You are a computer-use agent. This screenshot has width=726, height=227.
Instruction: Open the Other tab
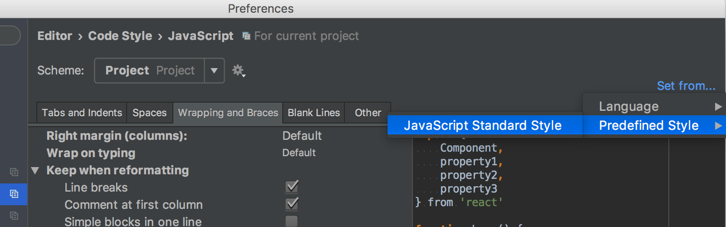[368, 113]
